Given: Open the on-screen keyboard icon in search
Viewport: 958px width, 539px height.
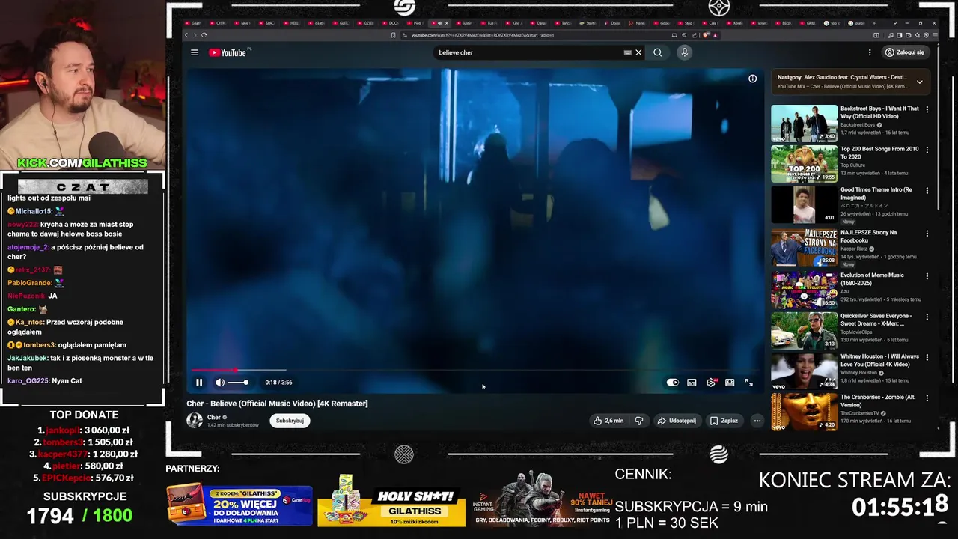Looking at the screenshot, I should (628, 52).
